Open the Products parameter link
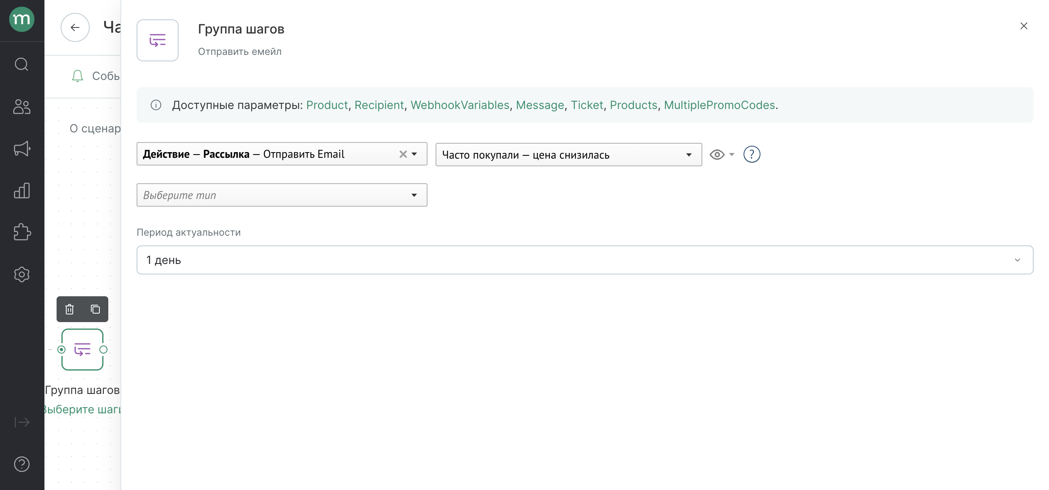The image size is (1049, 490). point(634,105)
